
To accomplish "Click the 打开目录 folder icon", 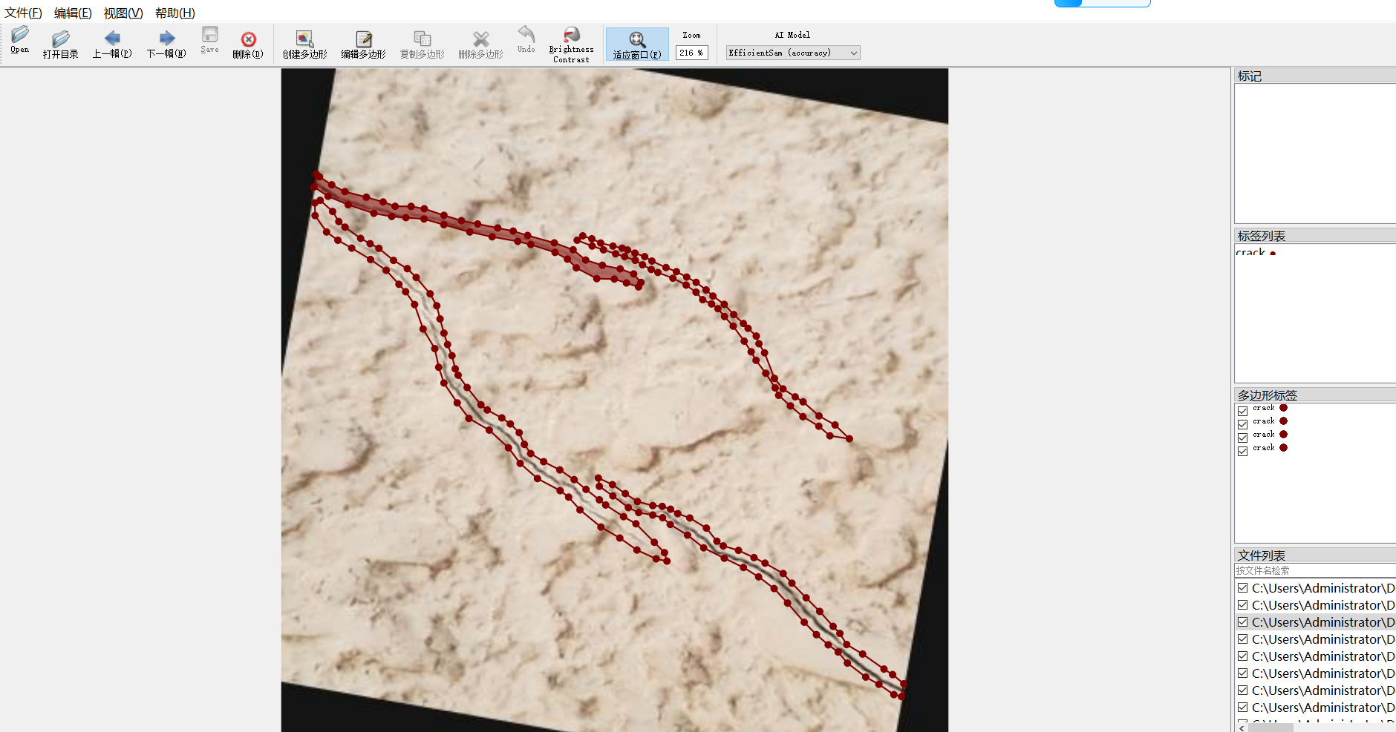I will point(61,39).
